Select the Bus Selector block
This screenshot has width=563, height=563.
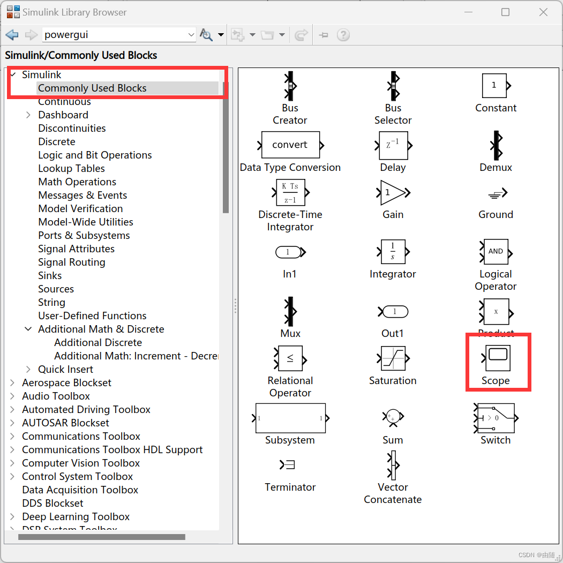pos(393,86)
